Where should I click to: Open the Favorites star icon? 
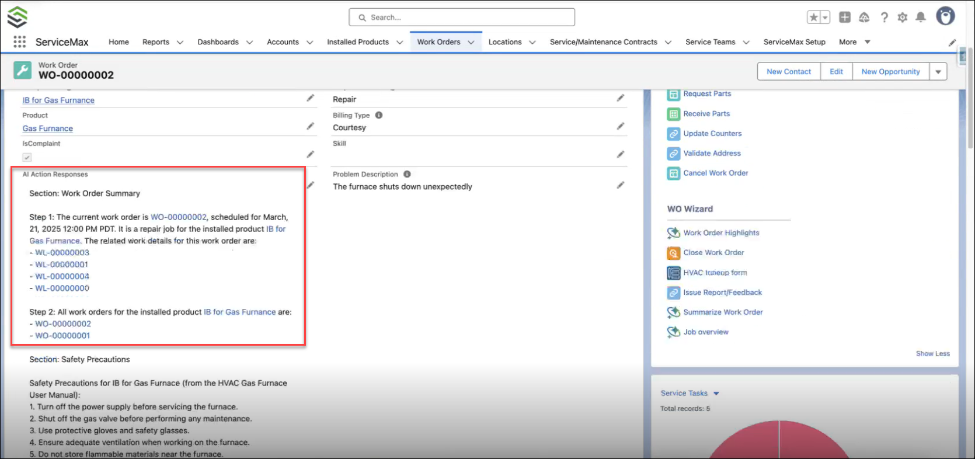813,18
